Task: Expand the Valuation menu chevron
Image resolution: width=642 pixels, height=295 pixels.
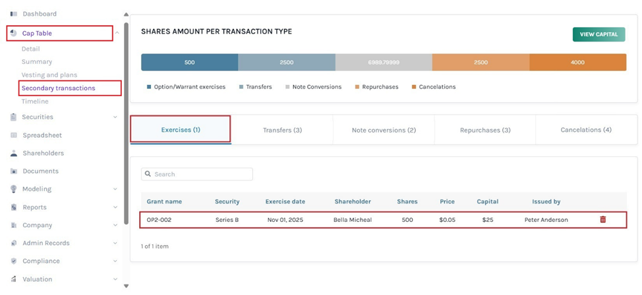Action: 116,279
